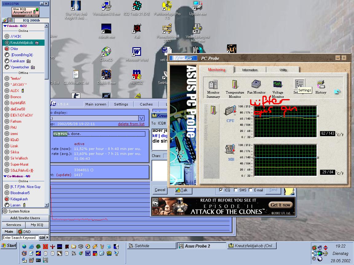This screenshot has width=354, height=265.
Task: Open the Services button in ICQ
Action: tap(14, 225)
